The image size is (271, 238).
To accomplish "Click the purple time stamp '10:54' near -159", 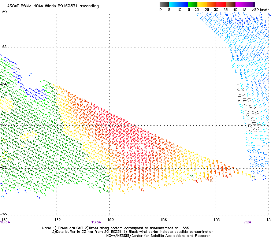I will 96,222.
